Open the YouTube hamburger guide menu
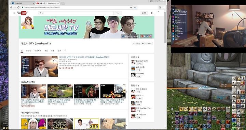This screenshot has width=246, height=130. [14, 13]
